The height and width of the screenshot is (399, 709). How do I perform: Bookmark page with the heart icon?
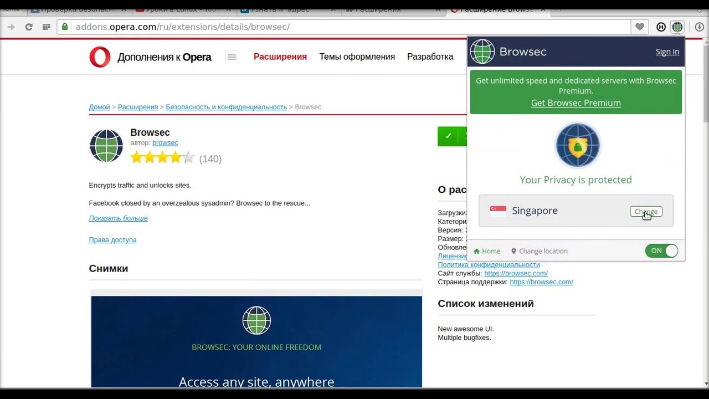click(640, 27)
